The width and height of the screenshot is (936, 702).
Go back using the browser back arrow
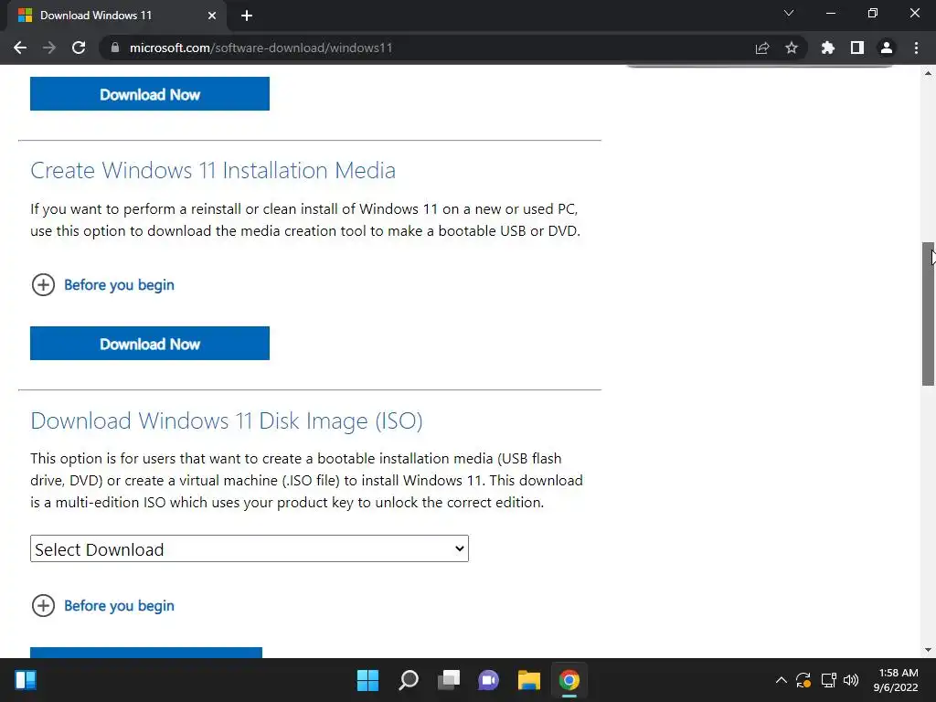pyautogui.click(x=20, y=48)
